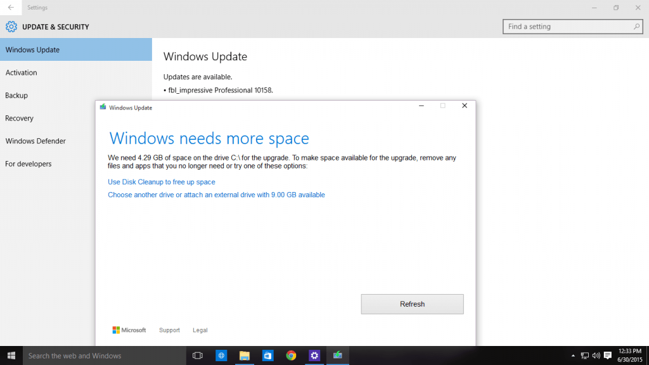The height and width of the screenshot is (365, 649).
Task: Minimize the Settings window
Action: click(x=594, y=8)
